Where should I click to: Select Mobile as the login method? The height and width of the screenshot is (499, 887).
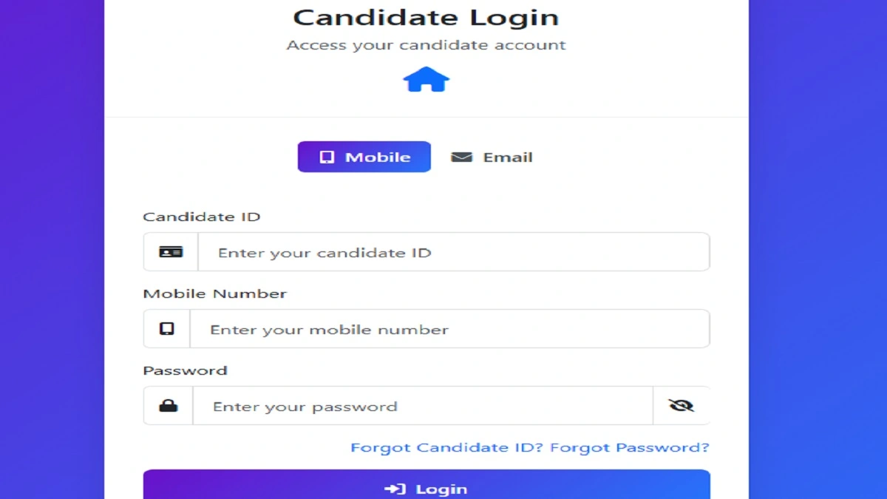(364, 156)
